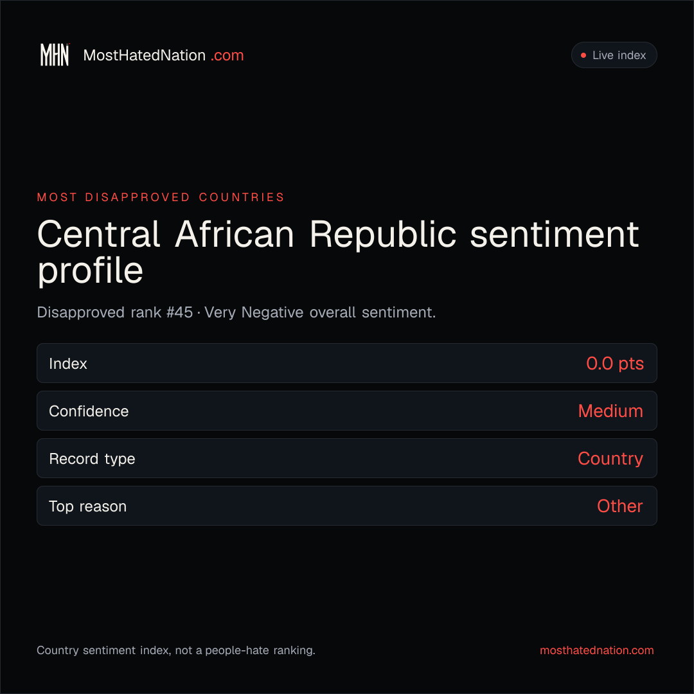The image size is (694, 694).
Task: Click the 0.0 pts index value
Action: 615,364
